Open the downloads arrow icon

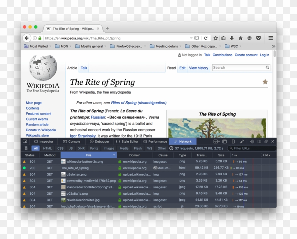[x=232, y=38]
